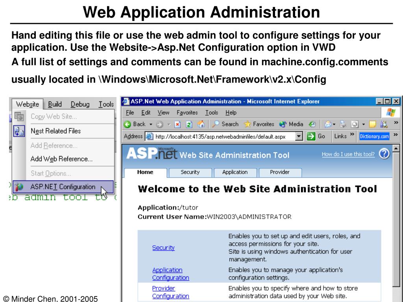Click the Mail envelope icon
This screenshot has width=403, height=302.
328,125
